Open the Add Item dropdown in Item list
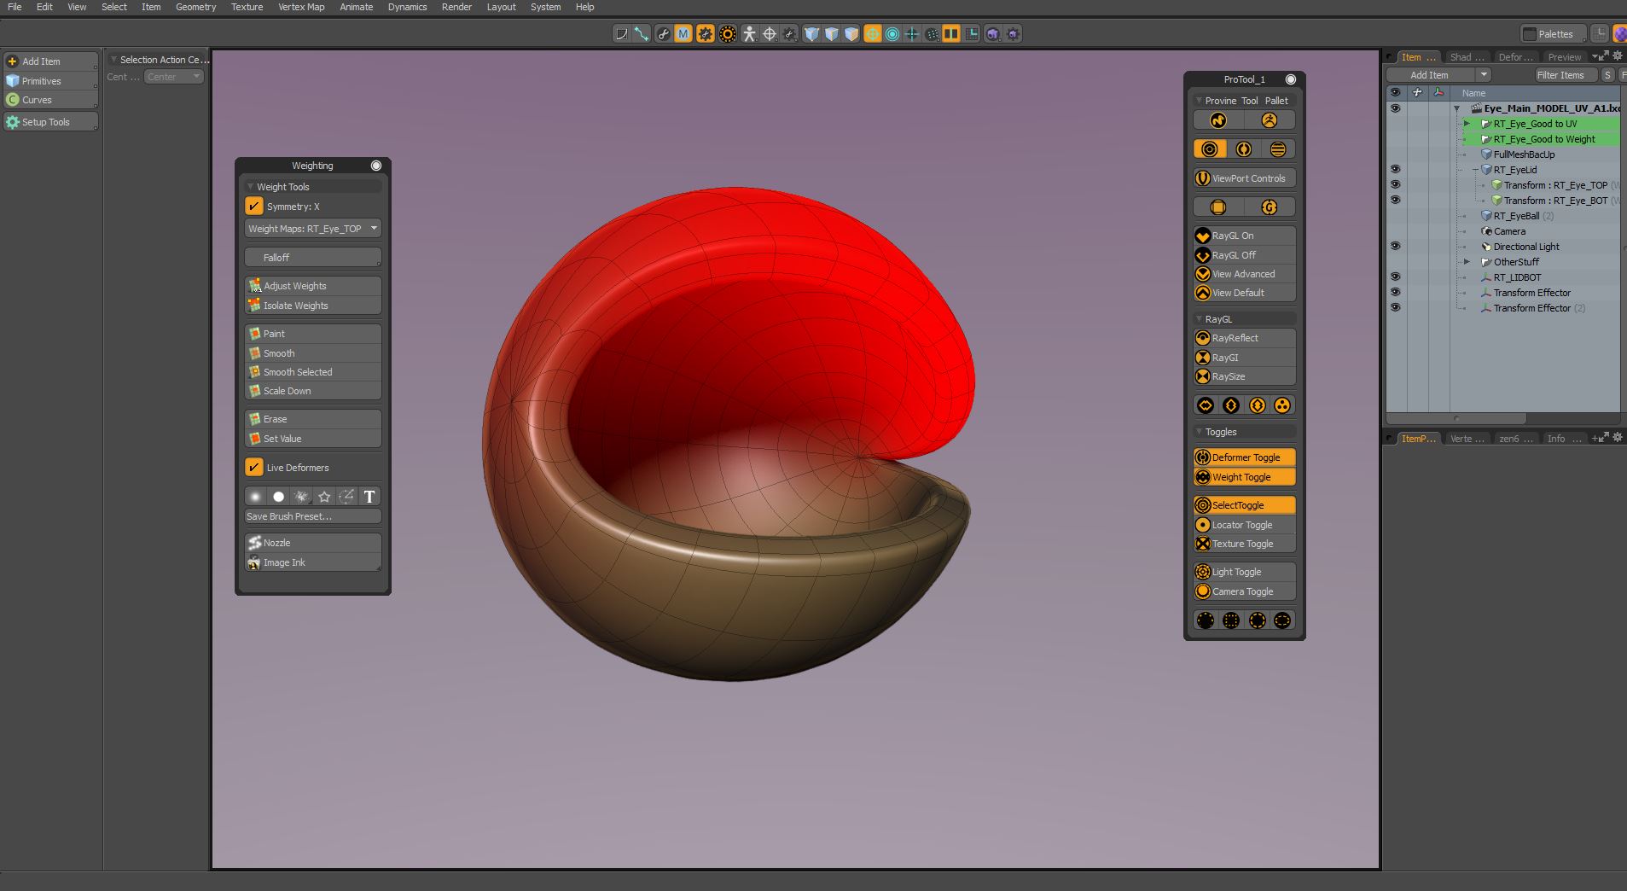This screenshot has height=891, width=1627. pyautogui.click(x=1484, y=75)
